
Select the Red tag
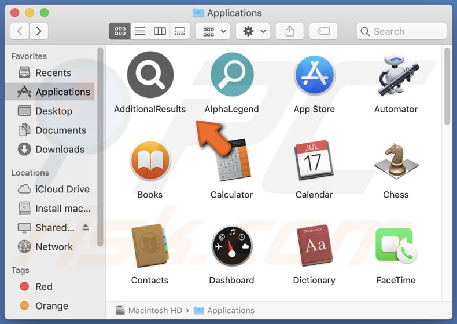coord(50,287)
